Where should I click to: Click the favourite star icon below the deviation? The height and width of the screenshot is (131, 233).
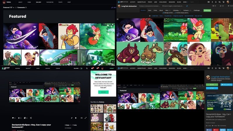point(19,118)
